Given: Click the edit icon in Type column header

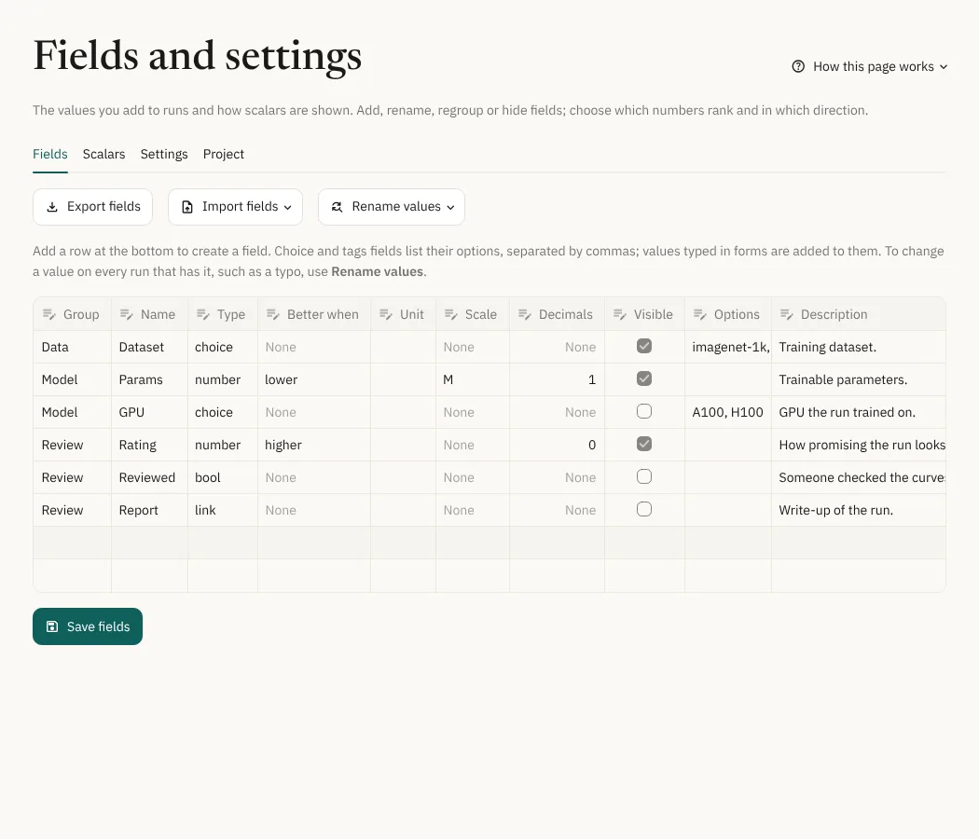Looking at the screenshot, I should pyautogui.click(x=202, y=315).
